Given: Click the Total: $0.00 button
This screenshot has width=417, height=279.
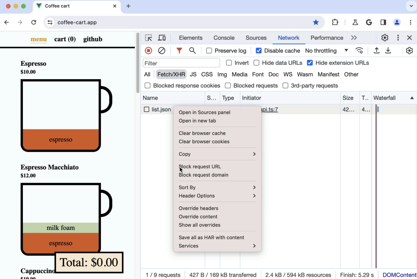Looking at the screenshot, I should (x=89, y=262).
